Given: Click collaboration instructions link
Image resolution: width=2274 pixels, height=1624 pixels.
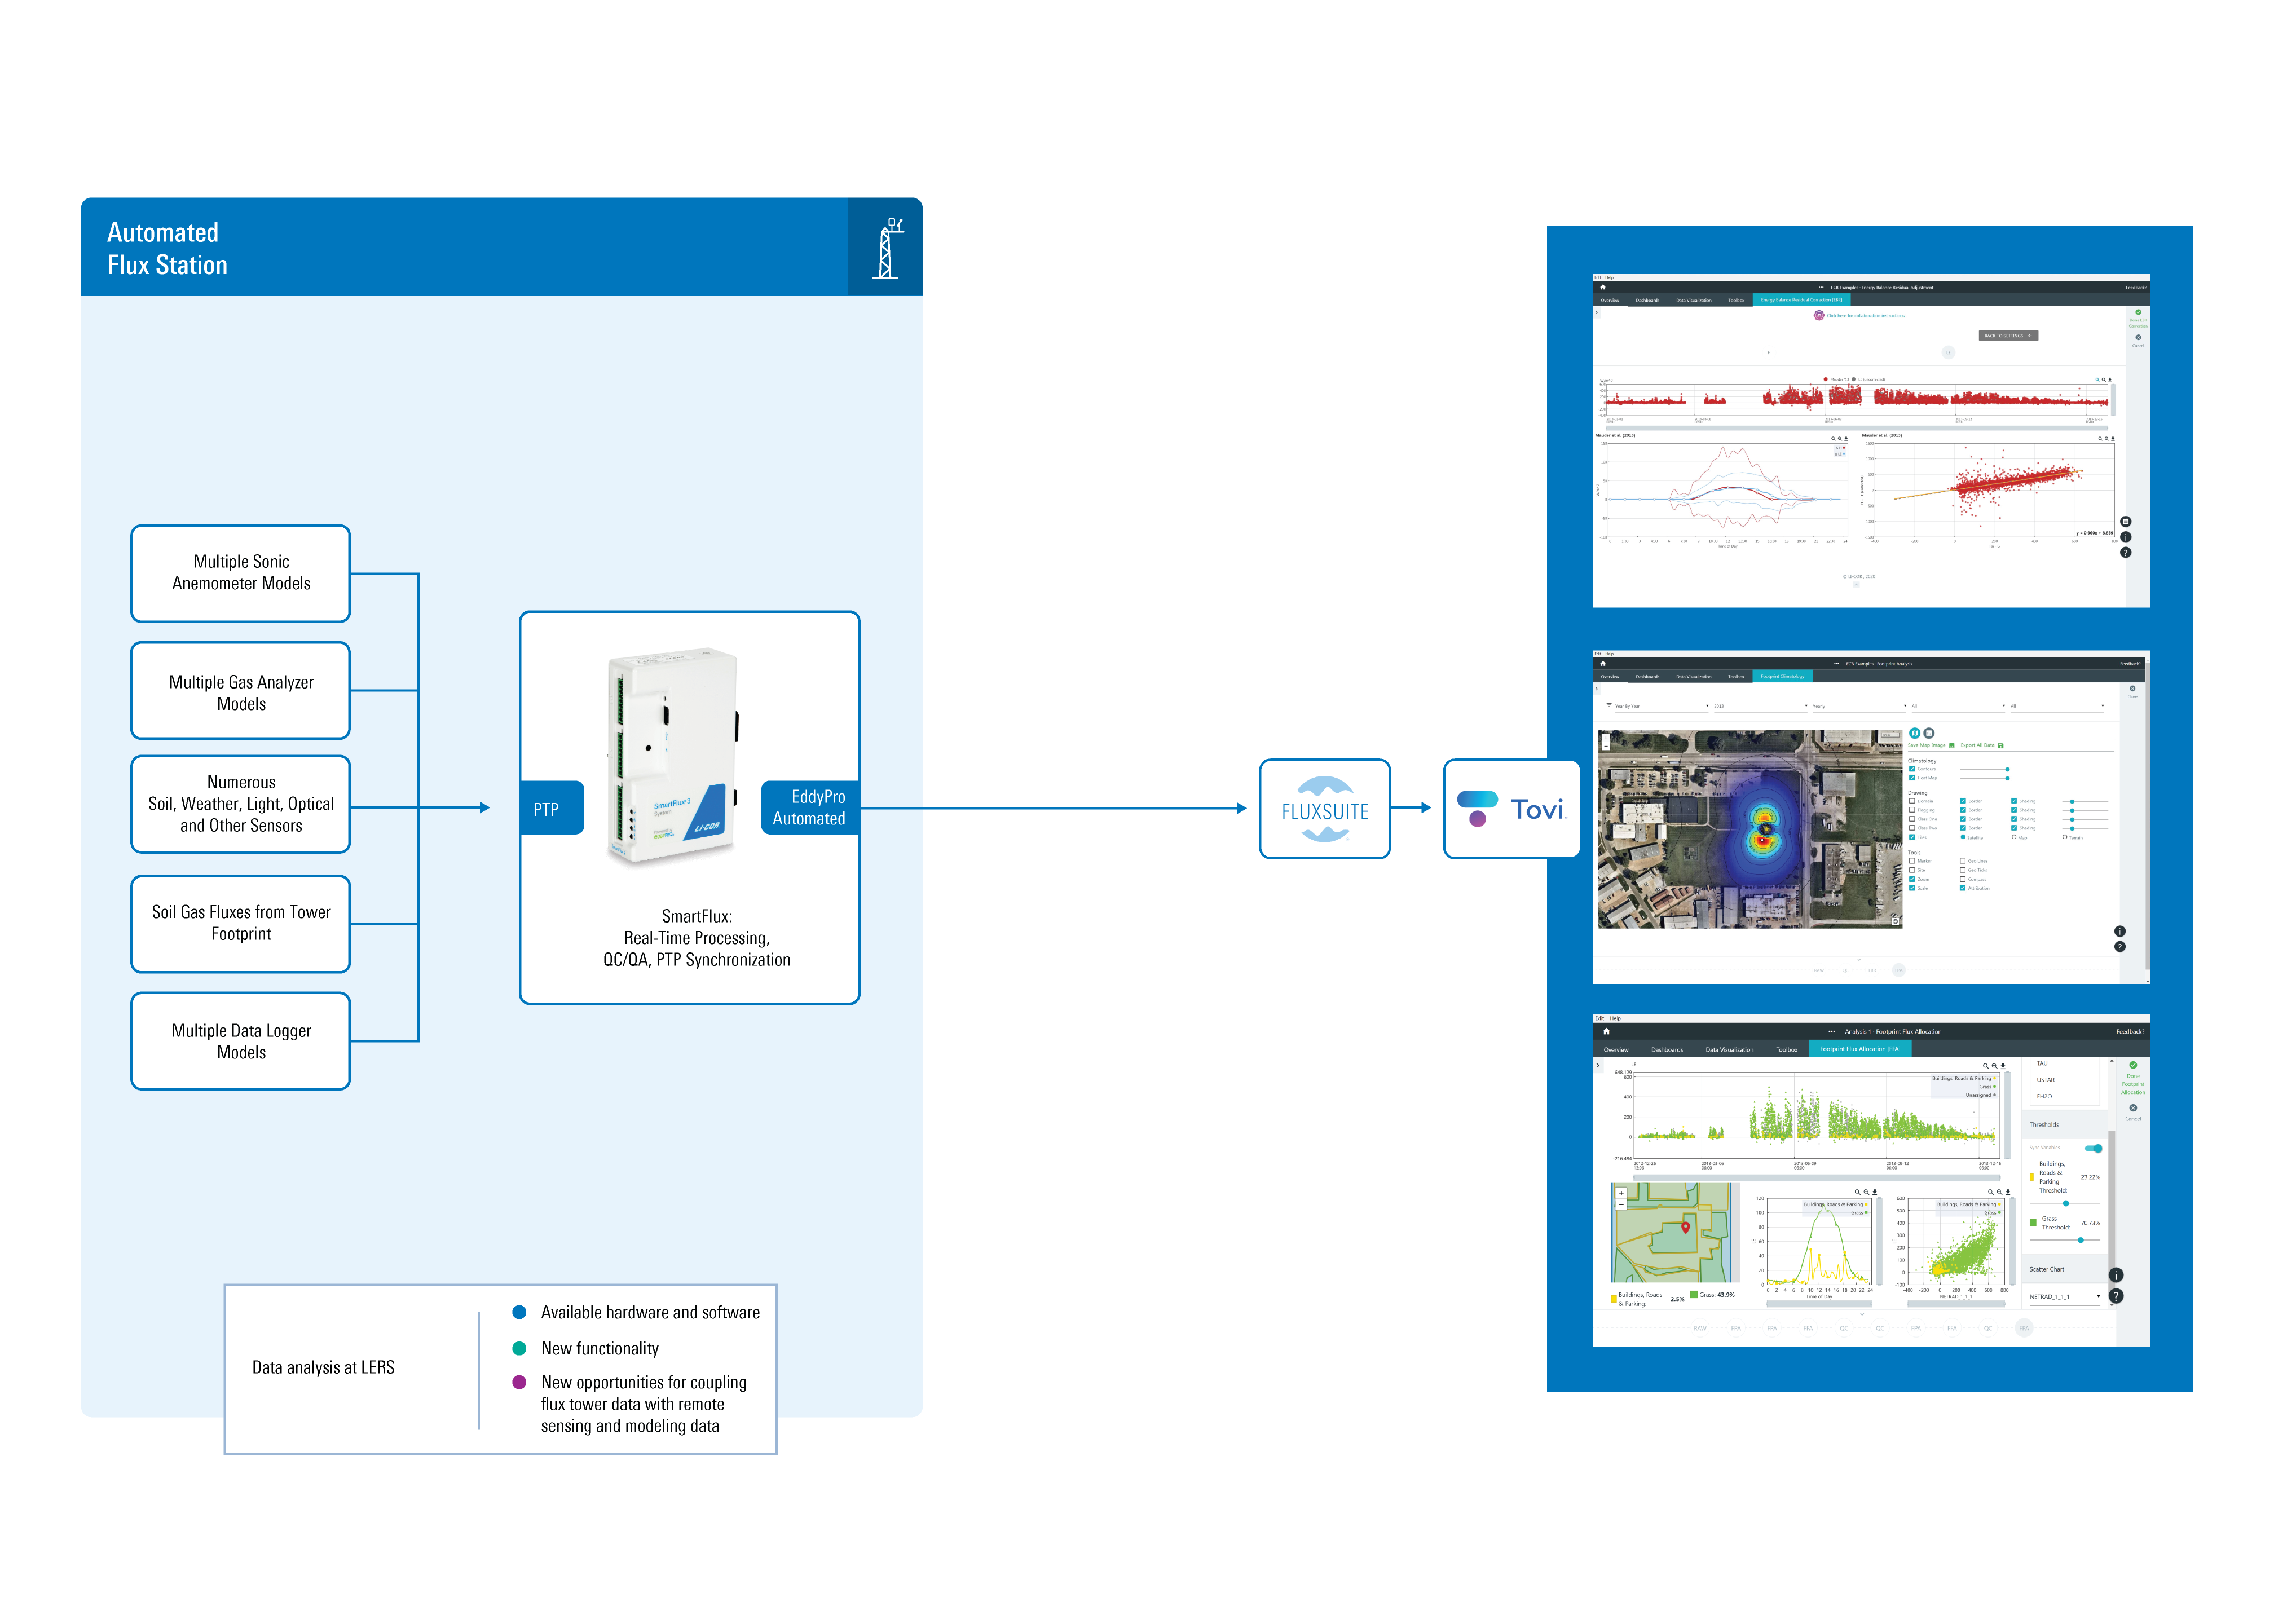Looking at the screenshot, I should (x=1865, y=316).
